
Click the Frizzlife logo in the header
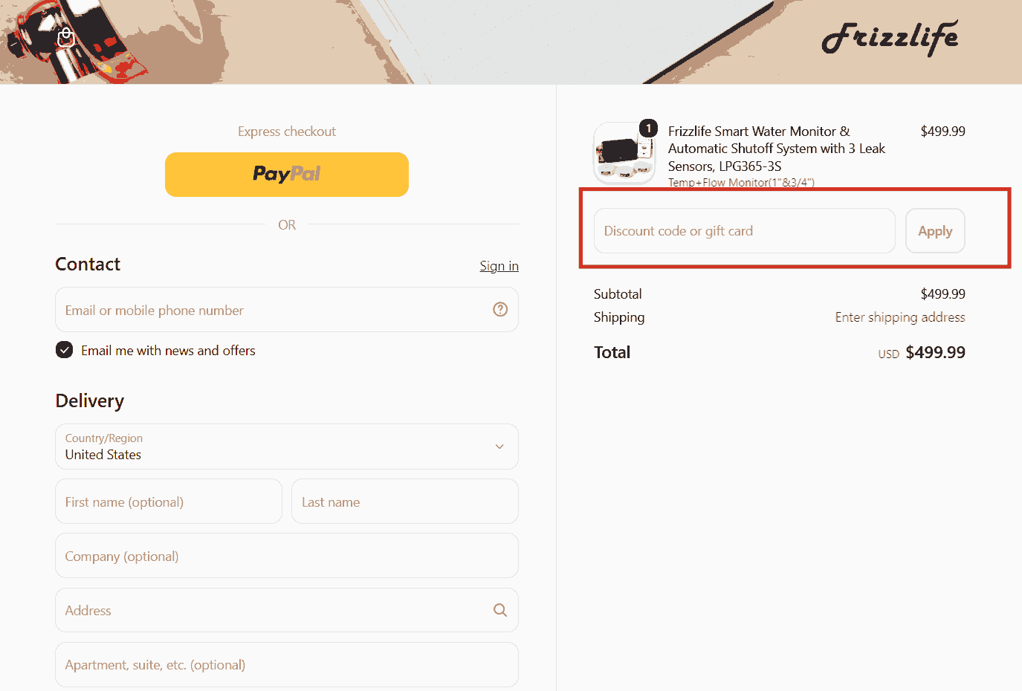click(x=890, y=38)
